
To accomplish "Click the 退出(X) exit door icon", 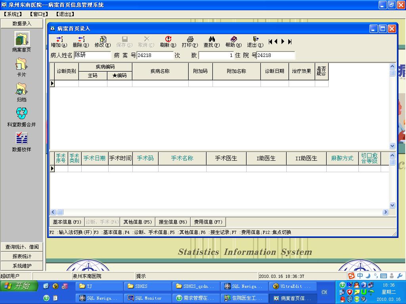I will [x=255, y=42].
